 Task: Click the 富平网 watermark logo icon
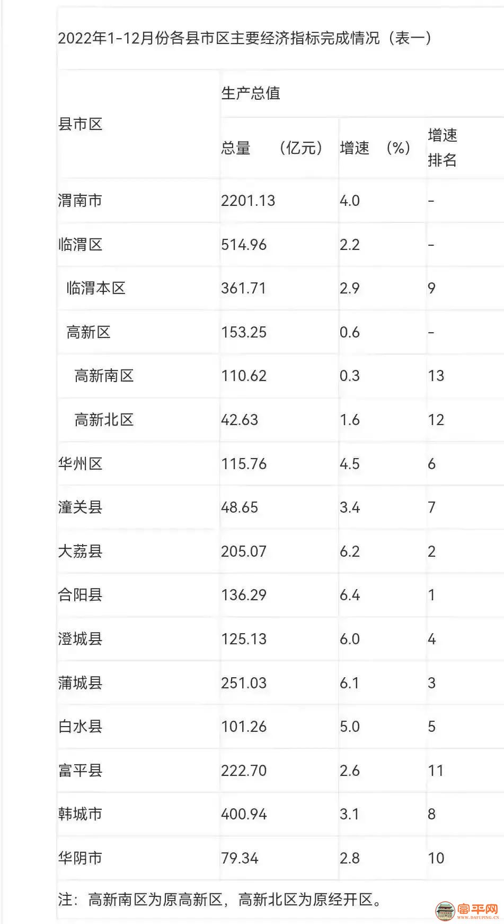click(444, 910)
